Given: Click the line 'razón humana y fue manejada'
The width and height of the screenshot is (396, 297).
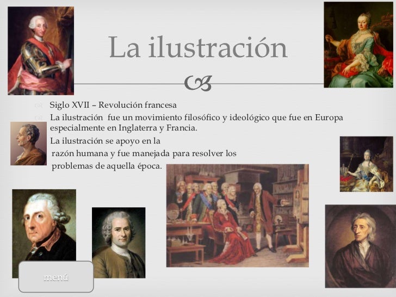Looking at the screenshot, I should [x=144, y=153].
